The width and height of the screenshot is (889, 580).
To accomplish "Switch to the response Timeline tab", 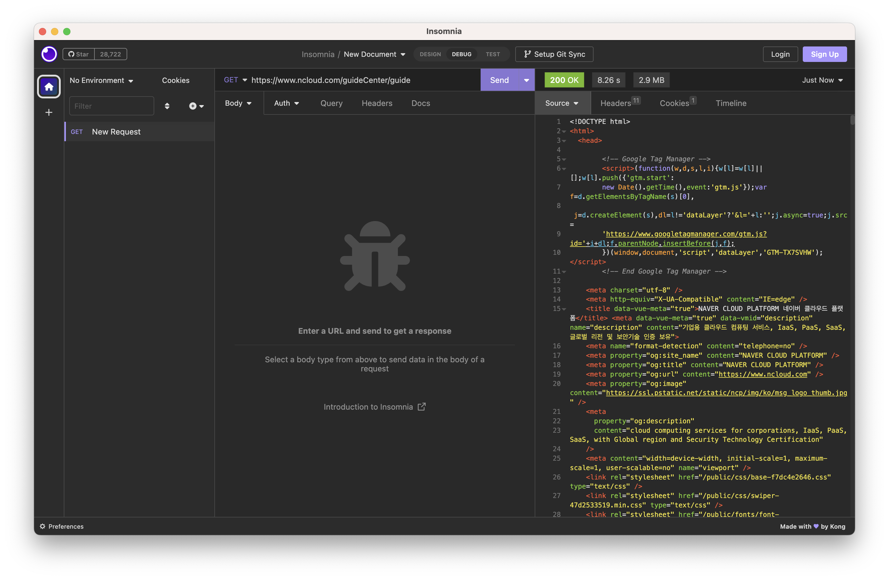I will 731,103.
